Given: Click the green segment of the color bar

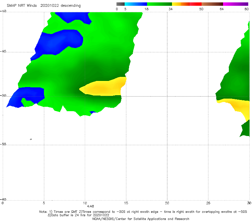Looking at the screenshot, I should [x=159, y=4].
